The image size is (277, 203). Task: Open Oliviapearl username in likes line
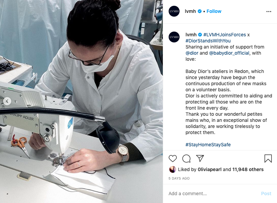pyautogui.click(x=210, y=169)
